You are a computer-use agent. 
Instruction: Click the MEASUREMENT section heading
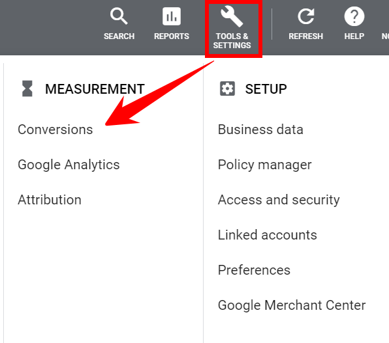(95, 89)
